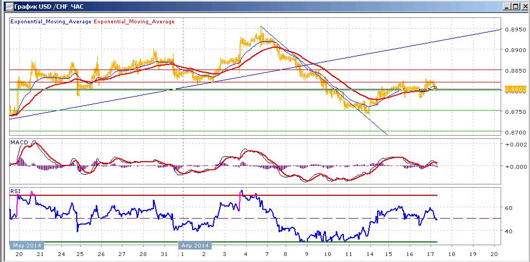Image resolution: width=530 pixels, height=262 pixels.
Task: Click the 0.8700 price scale label
Action: coord(515,133)
